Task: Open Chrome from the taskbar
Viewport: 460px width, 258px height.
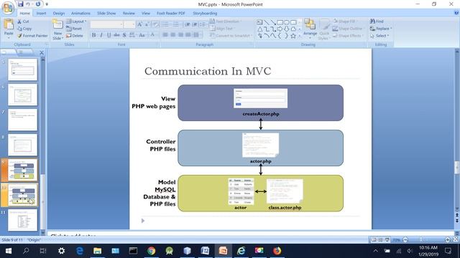Action: point(152,251)
